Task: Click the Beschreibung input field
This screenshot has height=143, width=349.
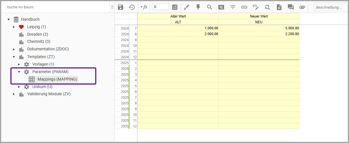Action: pos(331,7)
